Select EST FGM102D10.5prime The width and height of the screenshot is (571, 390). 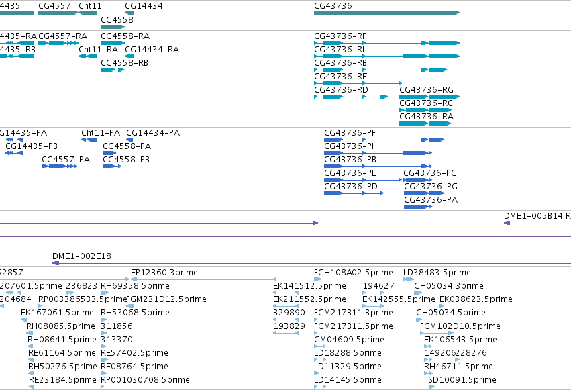(437, 333)
